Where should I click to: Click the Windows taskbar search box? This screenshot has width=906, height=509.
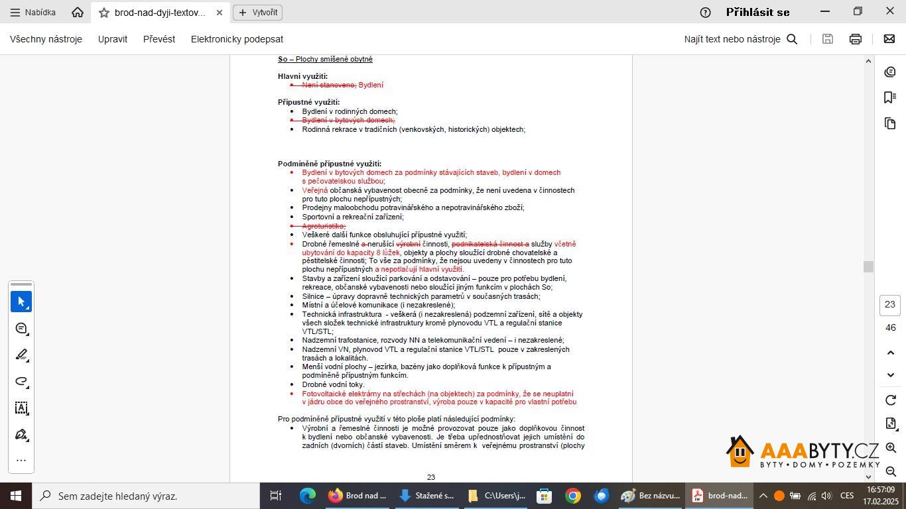(x=145, y=496)
